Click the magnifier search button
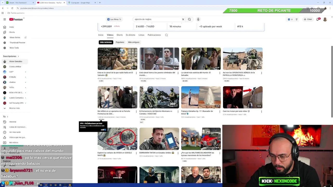Image resolution: width=333 pixels, height=187 pixels. (x=189, y=19)
